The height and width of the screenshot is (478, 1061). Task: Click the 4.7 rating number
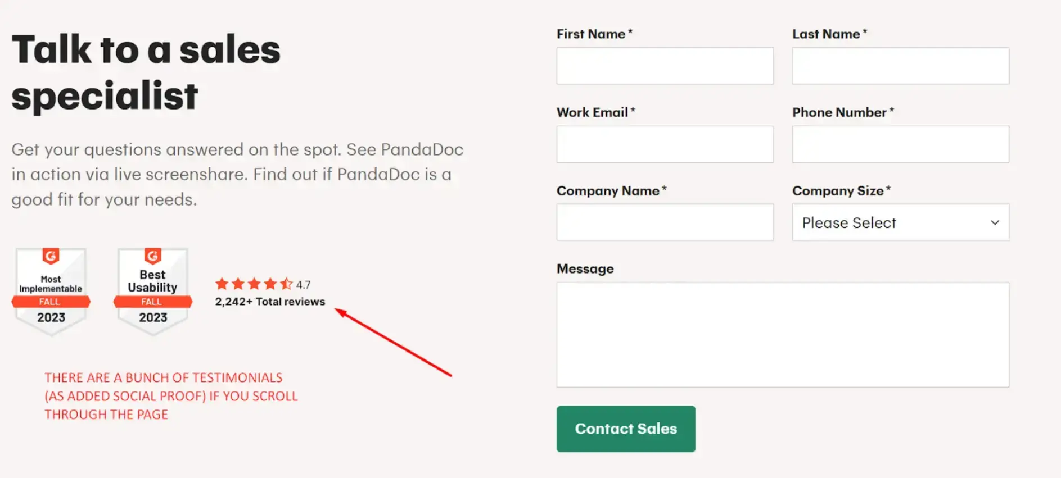304,285
